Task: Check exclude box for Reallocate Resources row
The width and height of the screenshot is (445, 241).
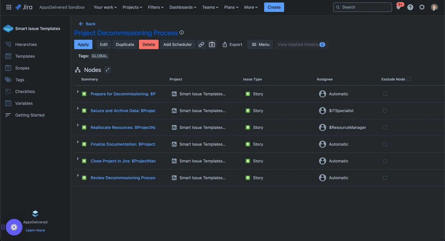Action: [x=385, y=128]
